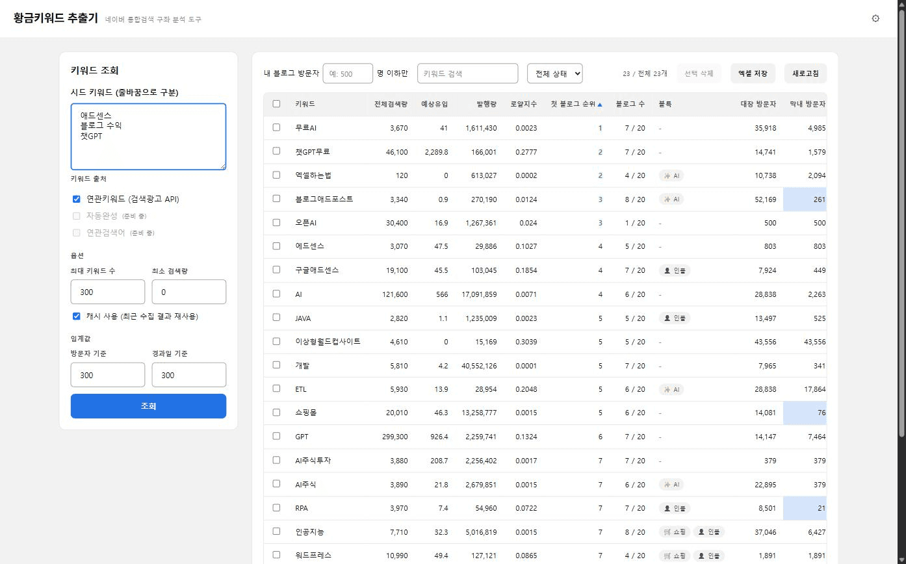Click the 쇼핑 tag in 인공지능 row

coord(675,532)
